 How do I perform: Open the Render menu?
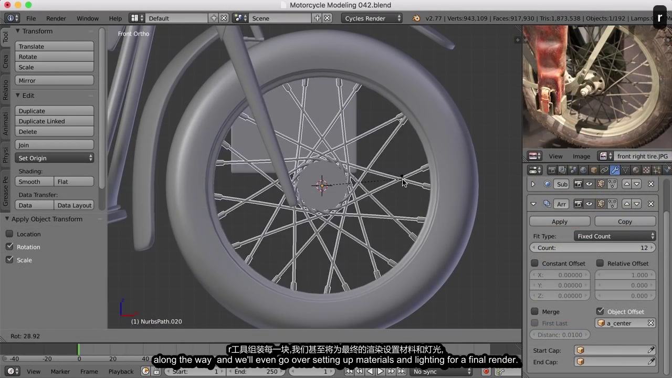coord(56,18)
